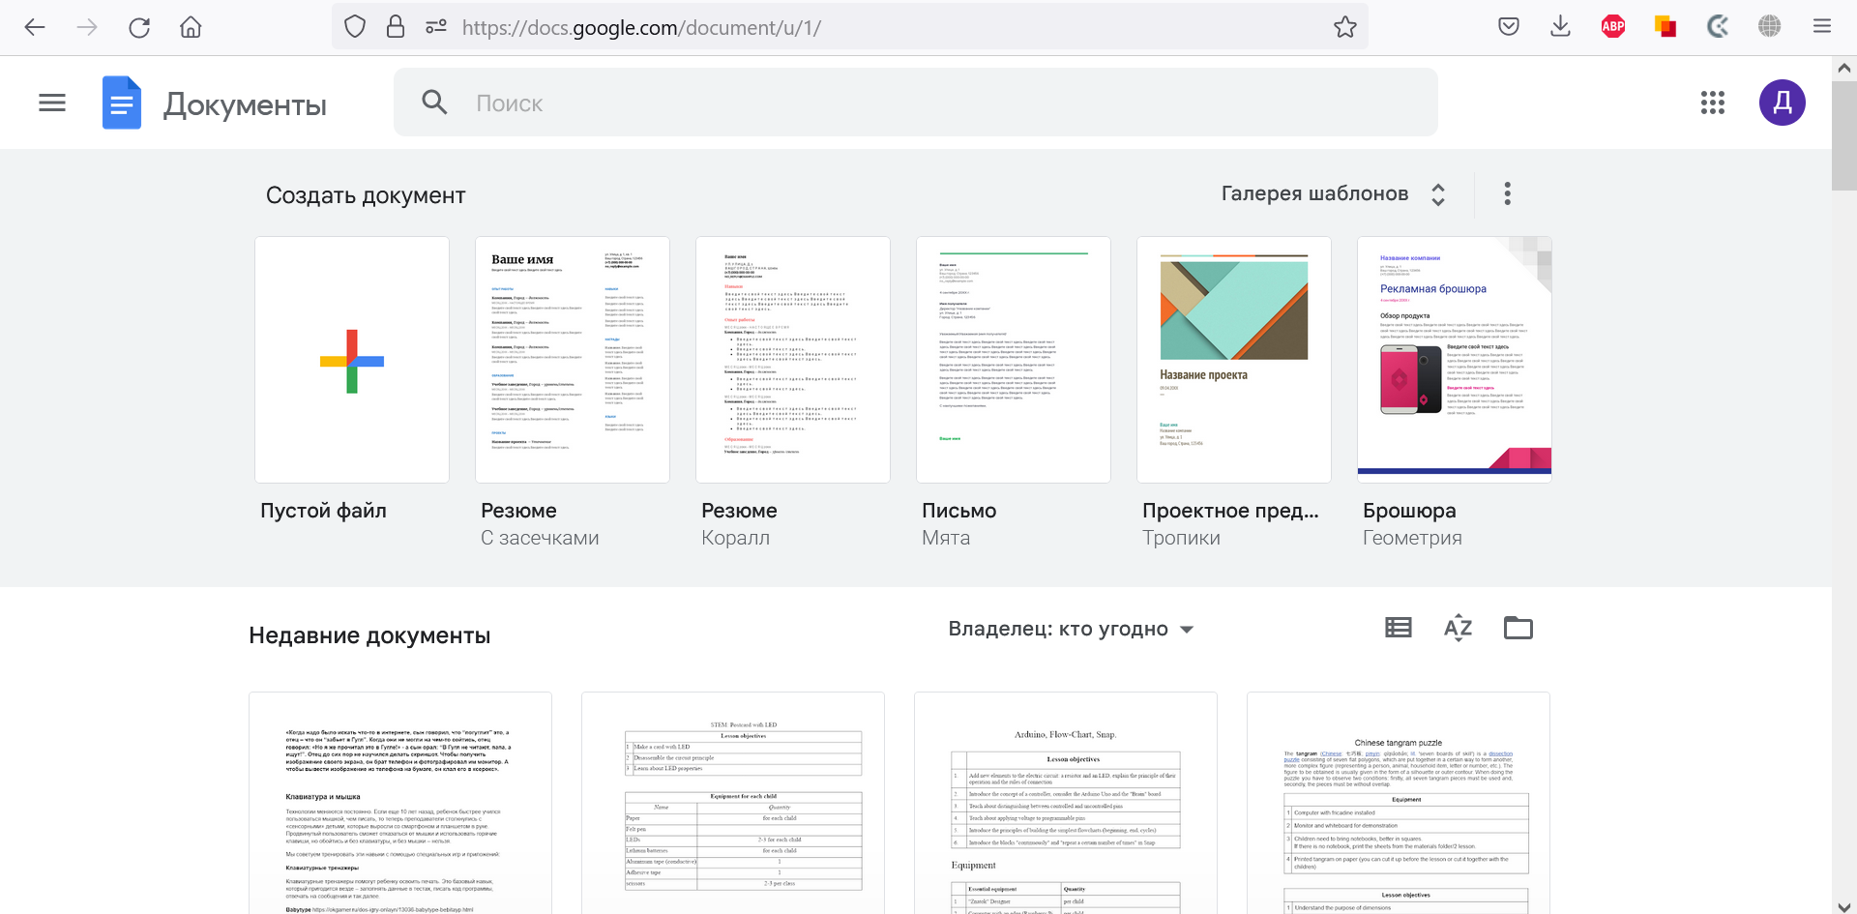Open the Google apps grid
The height and width of the screenshot is (914, 1857).
(1713, 103)
